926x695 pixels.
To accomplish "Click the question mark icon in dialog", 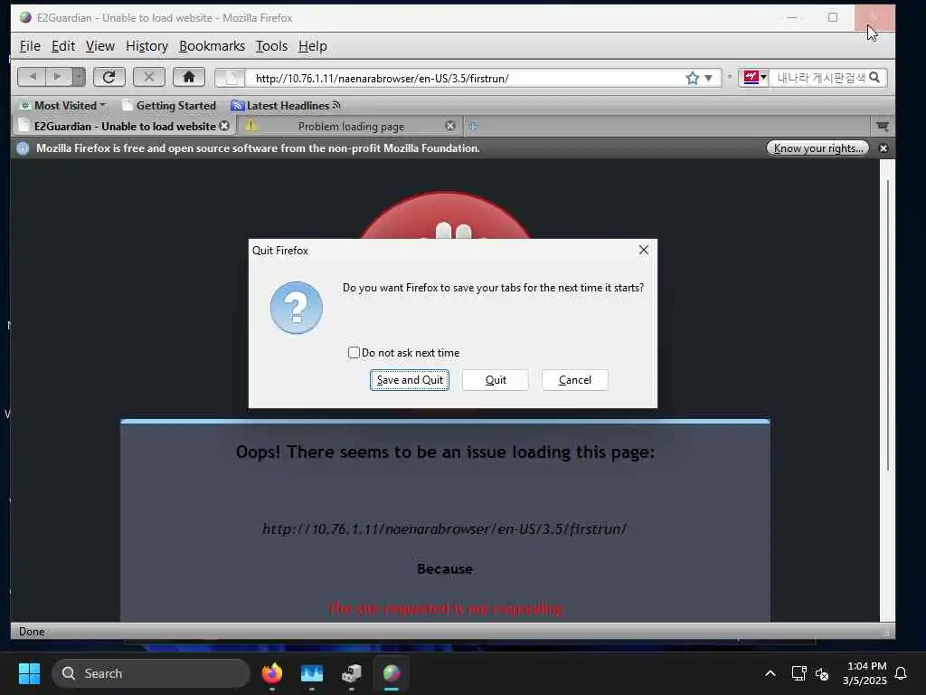I will coord(297,308).
